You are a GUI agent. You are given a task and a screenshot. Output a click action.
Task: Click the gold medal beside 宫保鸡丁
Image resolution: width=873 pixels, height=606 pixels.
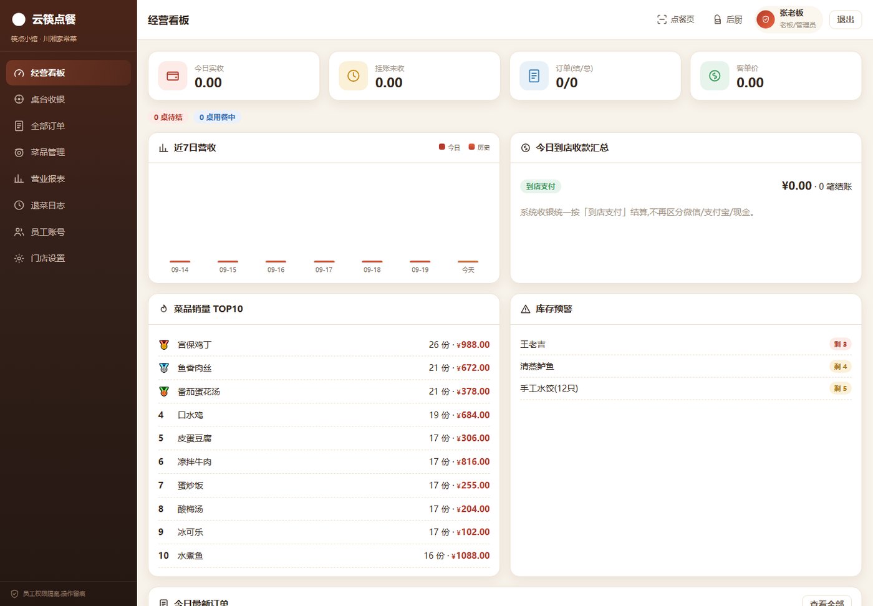(164, 344)
